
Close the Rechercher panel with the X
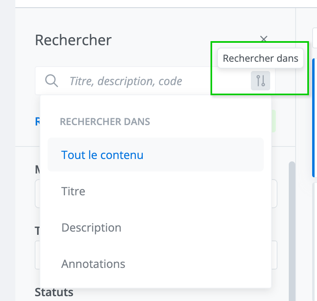(x=264, y=39)
